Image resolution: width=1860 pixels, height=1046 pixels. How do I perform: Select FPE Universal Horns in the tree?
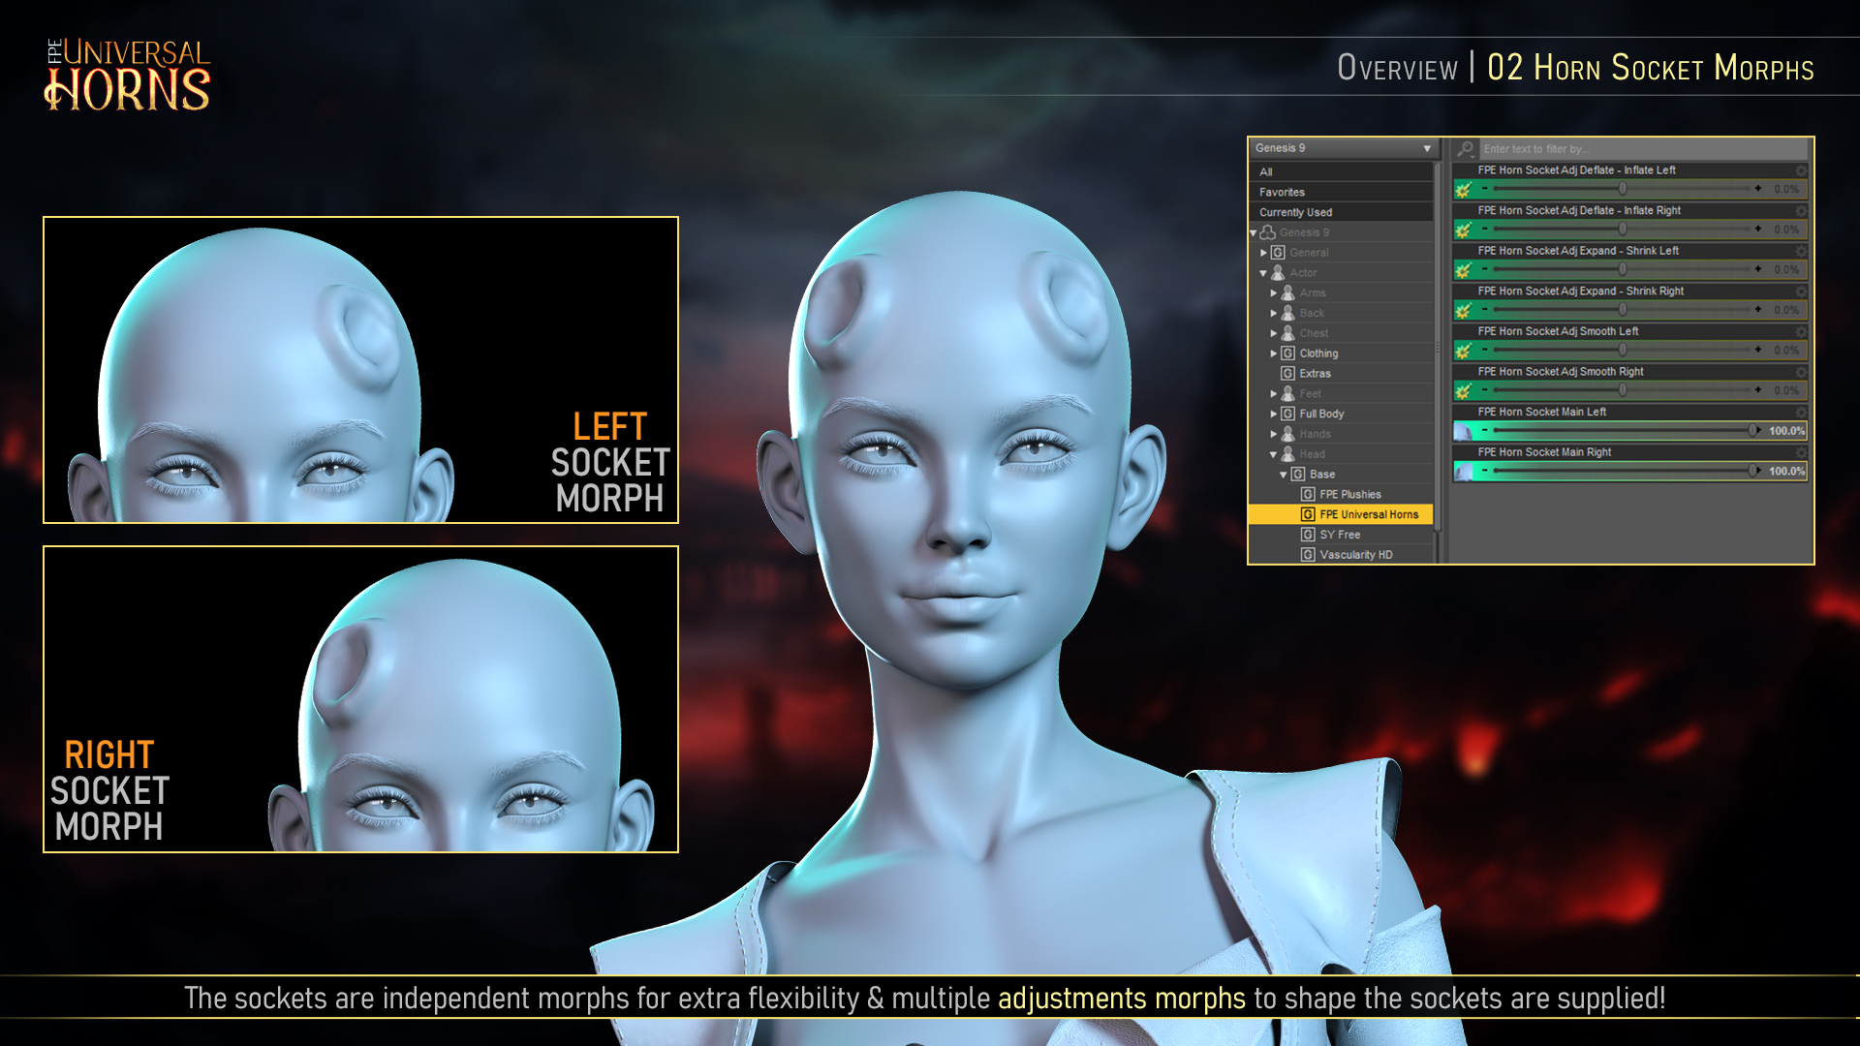(1369, 514)
